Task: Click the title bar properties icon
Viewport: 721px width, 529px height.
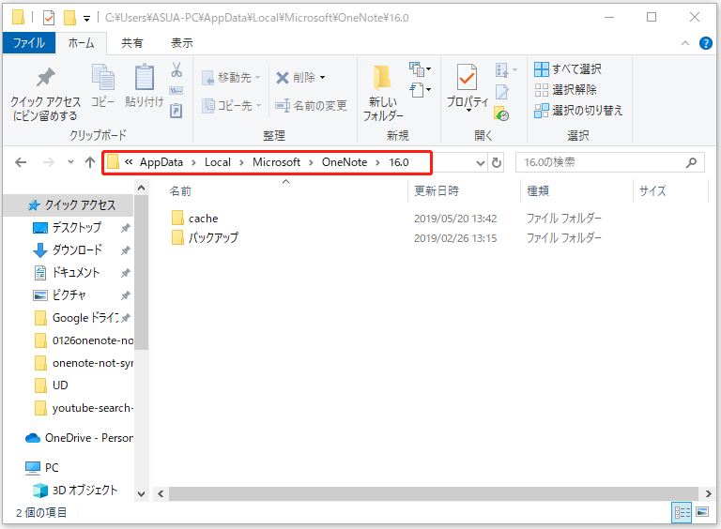Action: click(49, 18)
